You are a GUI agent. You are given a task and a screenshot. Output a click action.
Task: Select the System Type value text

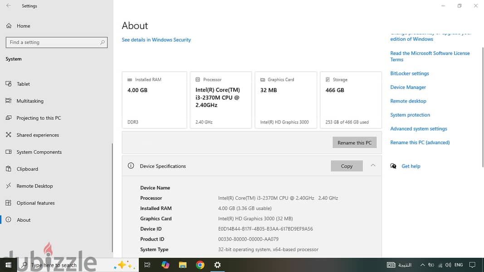pyautogui.click(x=268, y=249)
